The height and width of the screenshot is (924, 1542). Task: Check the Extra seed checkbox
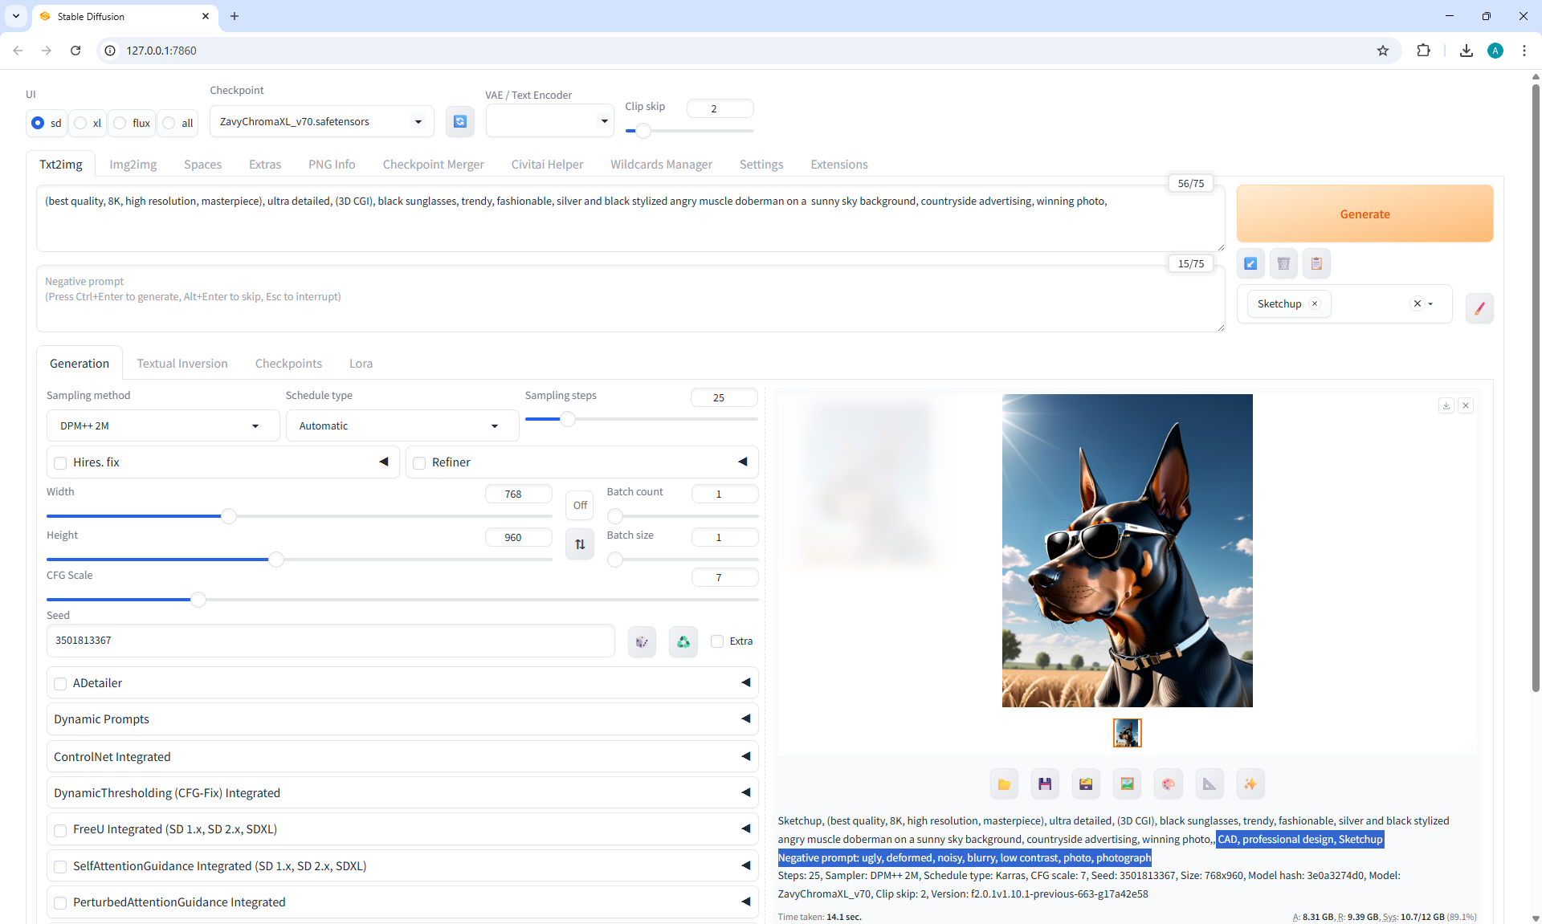pos(717,641)
